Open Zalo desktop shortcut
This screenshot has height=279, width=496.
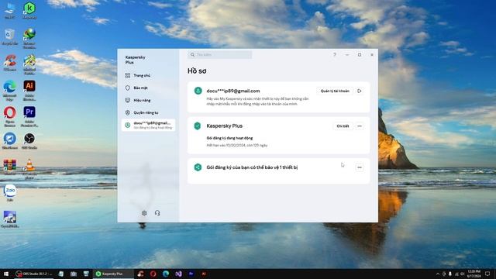[10, 193]
